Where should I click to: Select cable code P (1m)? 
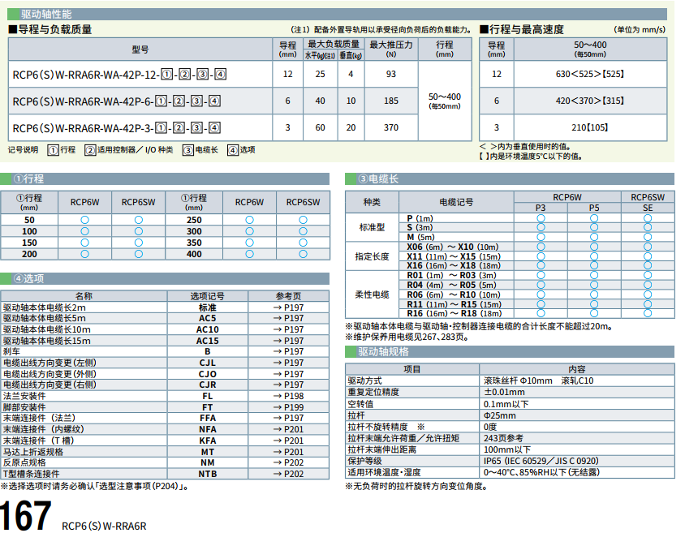tap(420, 218)
